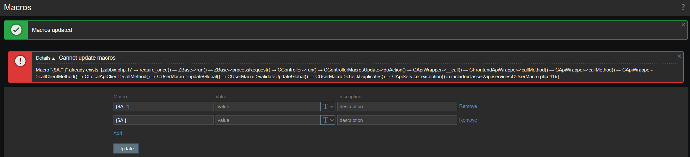Click the 'Cannot update macros' error title

click(87, 58)
